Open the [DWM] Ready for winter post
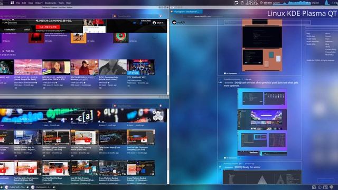Viewport: 338px width, 190px height. tap(248, 167)
